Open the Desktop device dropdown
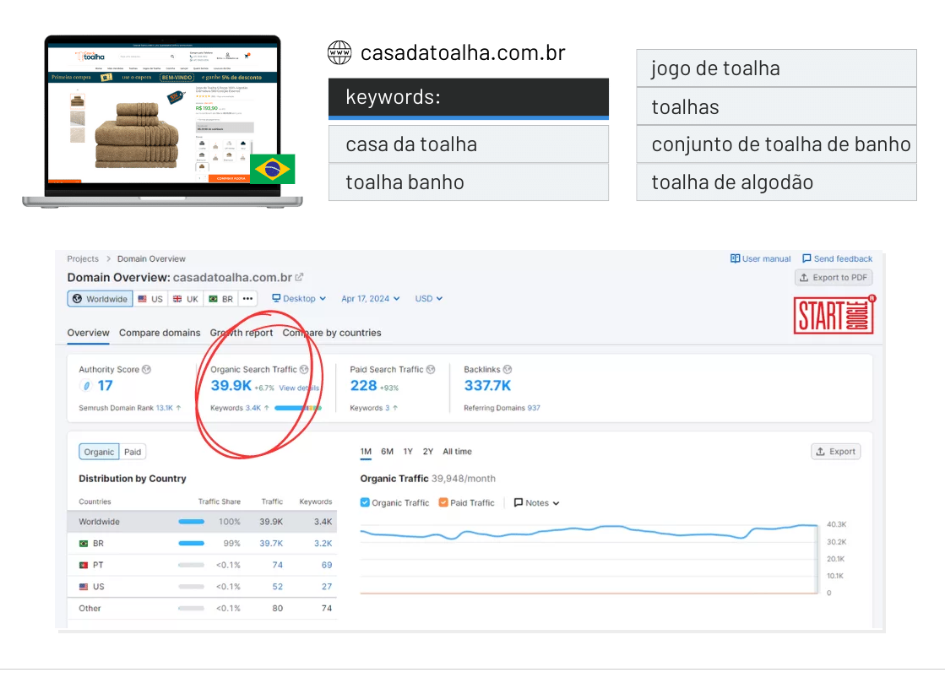The image size is (945, 678). [297, 299]
